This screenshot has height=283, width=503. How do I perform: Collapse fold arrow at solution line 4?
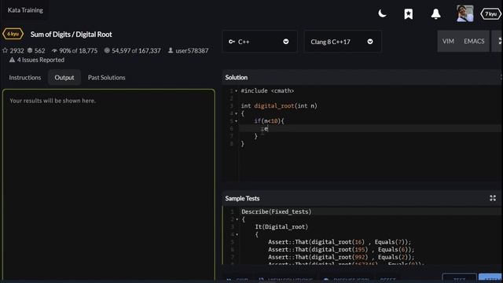237,113
